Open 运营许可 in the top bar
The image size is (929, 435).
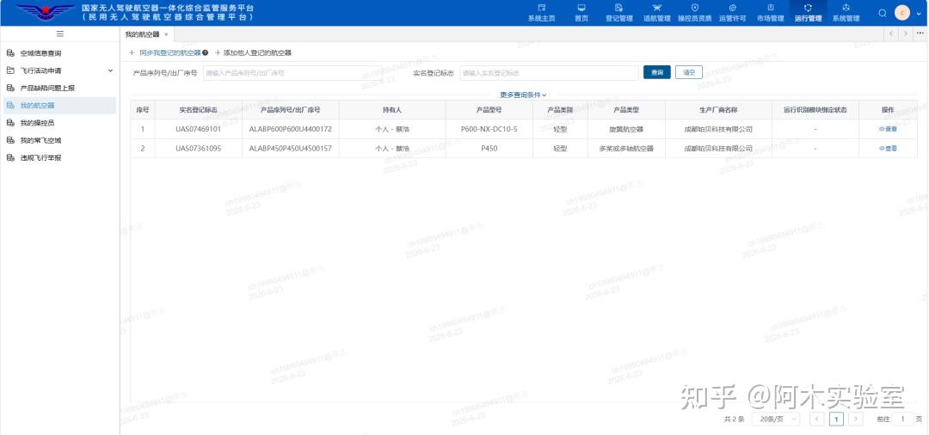click(x=732, y=12)
